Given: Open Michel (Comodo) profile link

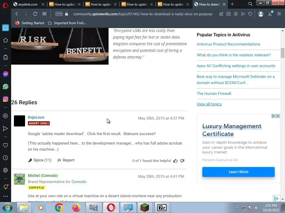Looking at the screenshot, I should [43, 176].
